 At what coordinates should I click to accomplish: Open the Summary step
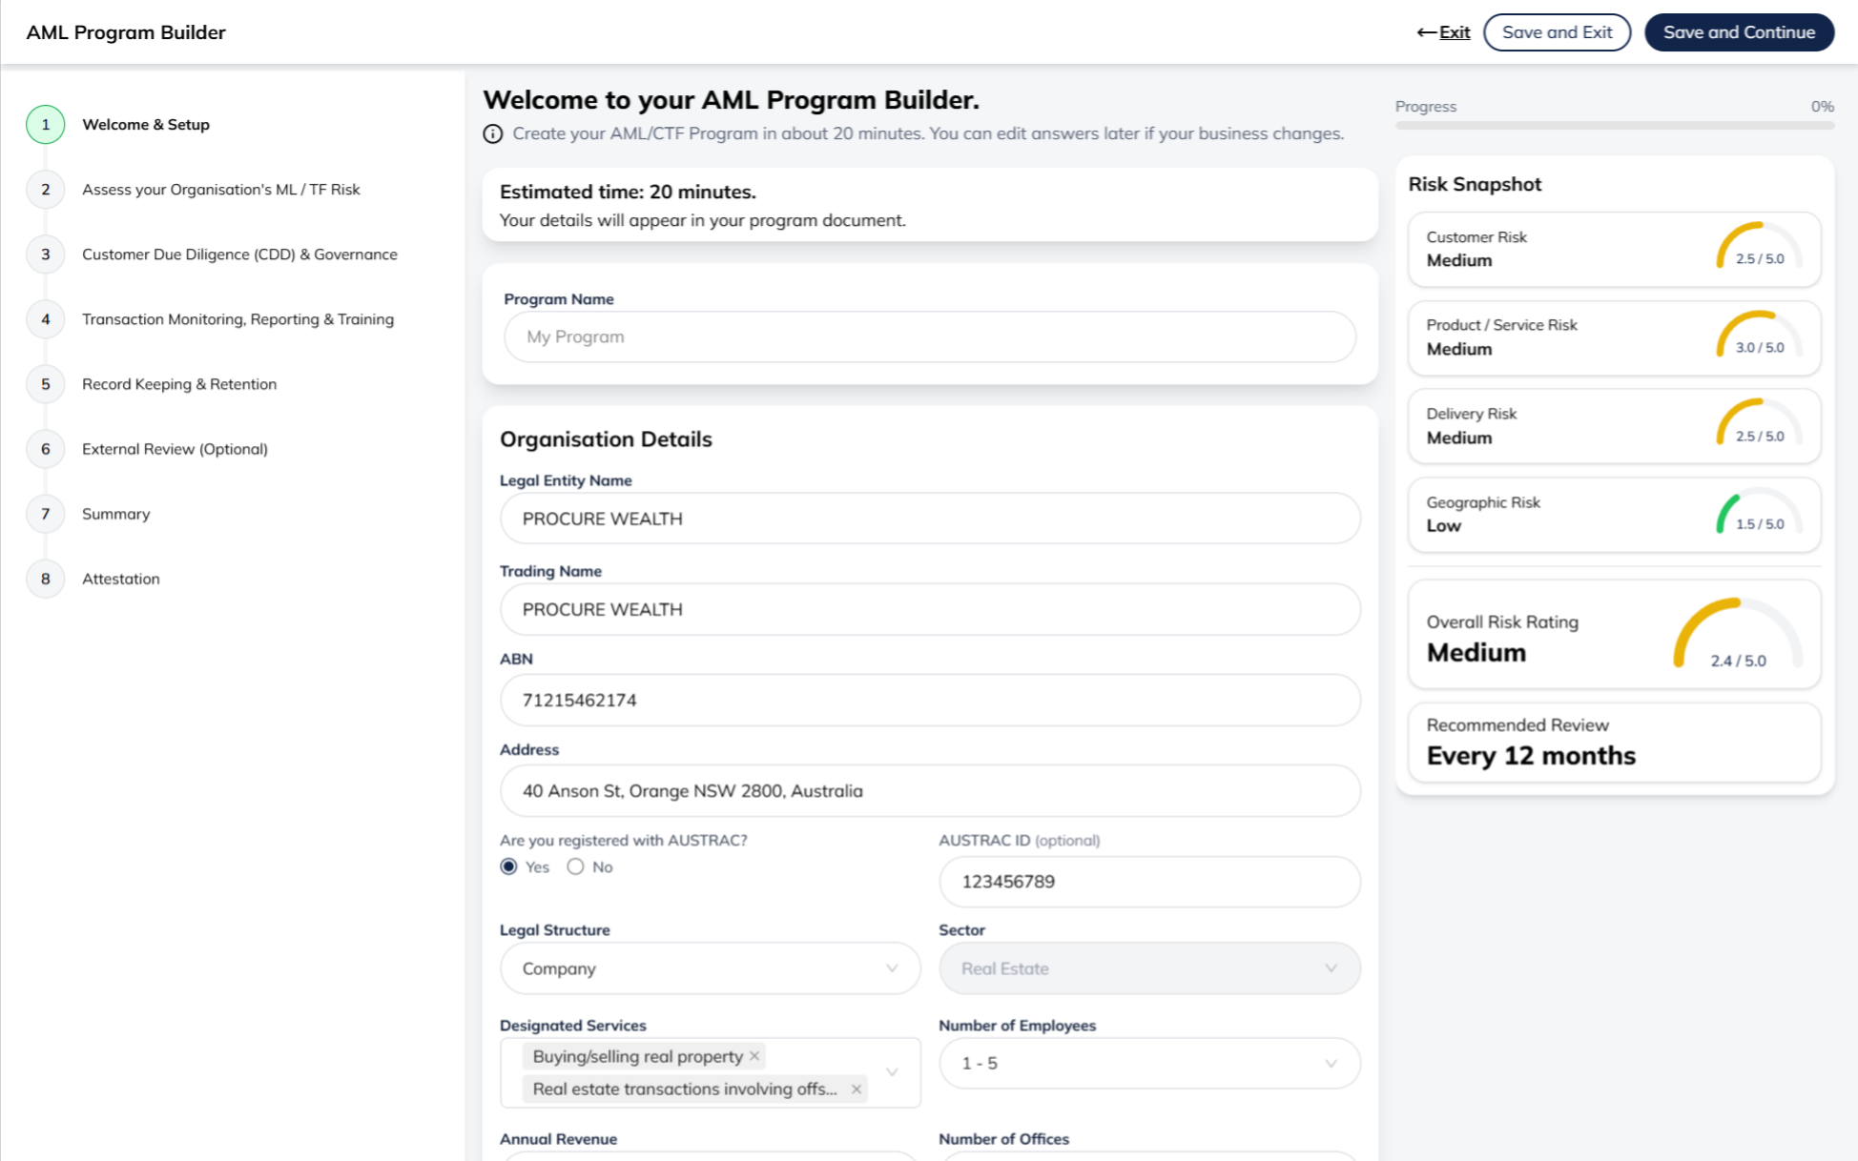pyautogui.click(x=116, y=514)
